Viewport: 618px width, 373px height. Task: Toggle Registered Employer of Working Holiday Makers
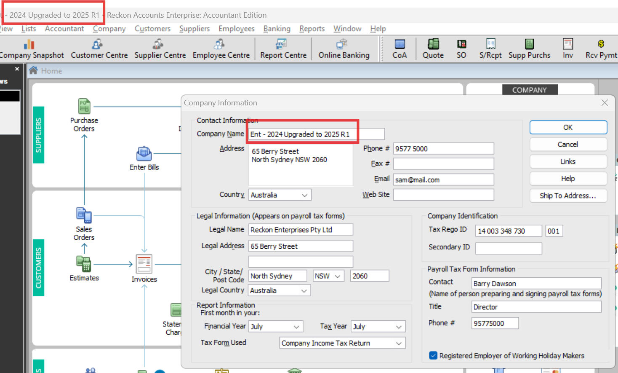[433, 355]
